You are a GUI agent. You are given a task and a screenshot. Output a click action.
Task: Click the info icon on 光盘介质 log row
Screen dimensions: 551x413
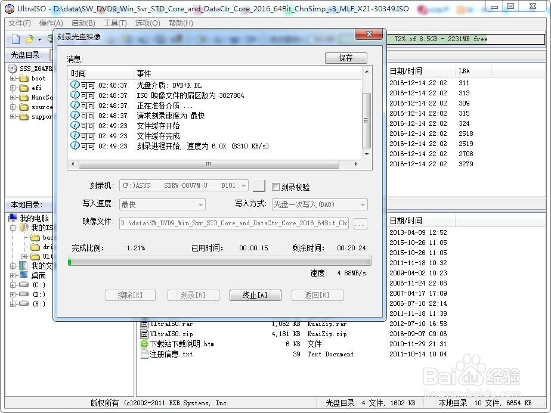click(75, 85)
